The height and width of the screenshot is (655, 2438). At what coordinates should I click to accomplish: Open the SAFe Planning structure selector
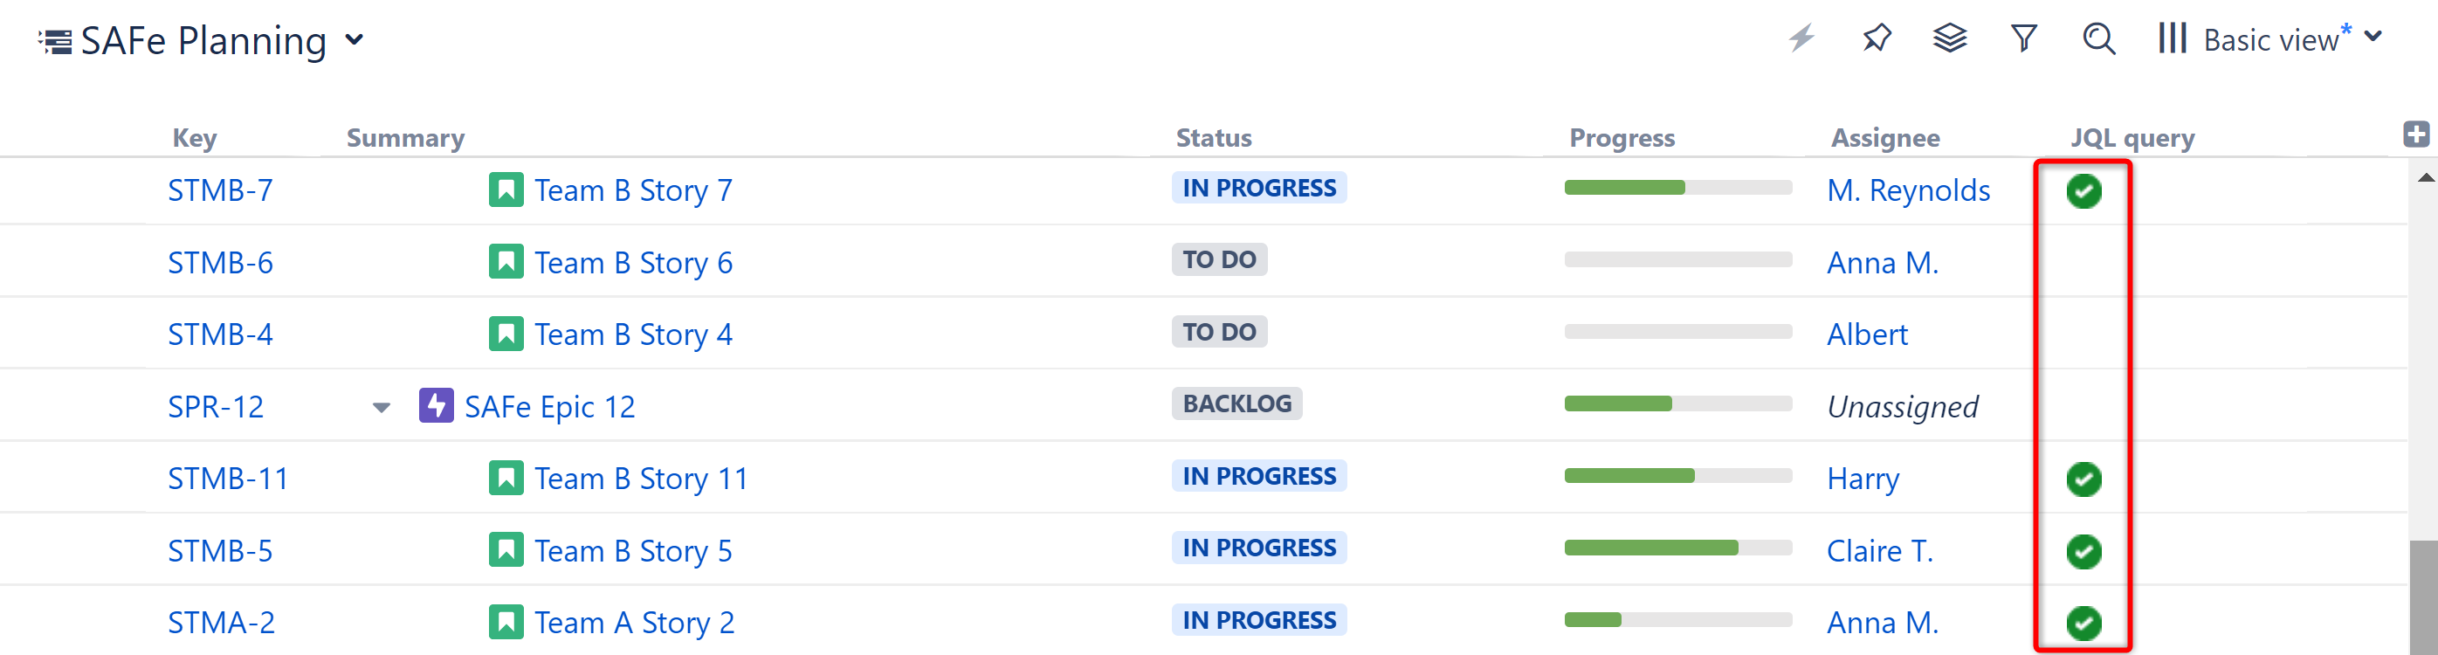click(x=354, y=41)
